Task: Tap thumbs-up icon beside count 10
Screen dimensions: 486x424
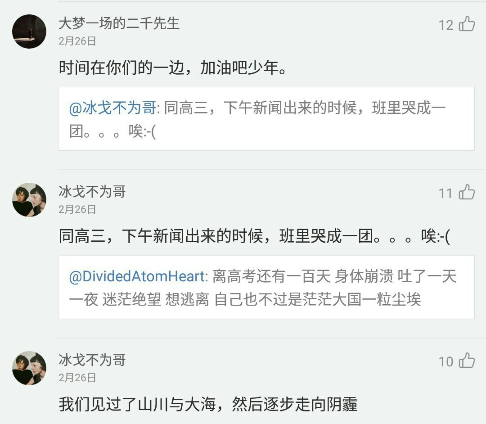Action: coord(467,361)
